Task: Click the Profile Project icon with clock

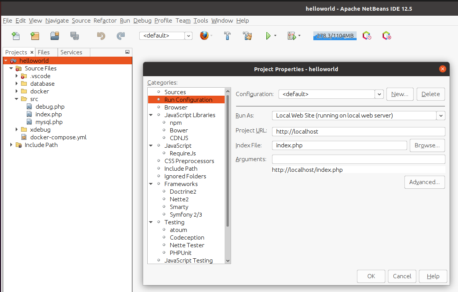Action: (367, 36)
